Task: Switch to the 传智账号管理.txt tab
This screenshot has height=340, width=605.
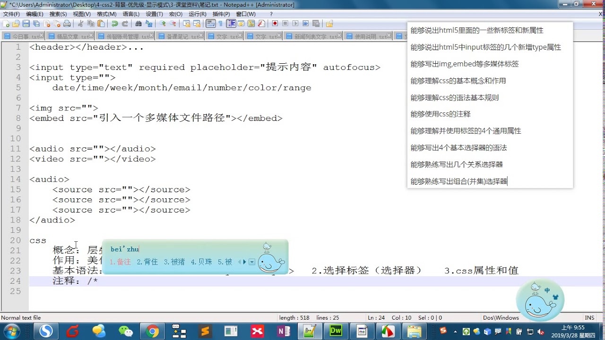Action: coord(125,36)
